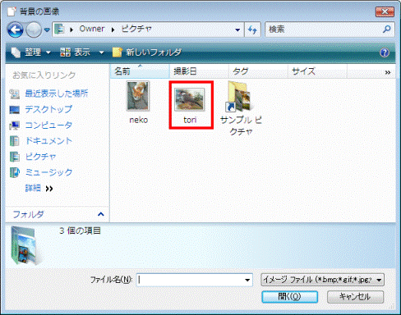Select Owner in the address path
401x315 pixels.
tap(92, 29)
